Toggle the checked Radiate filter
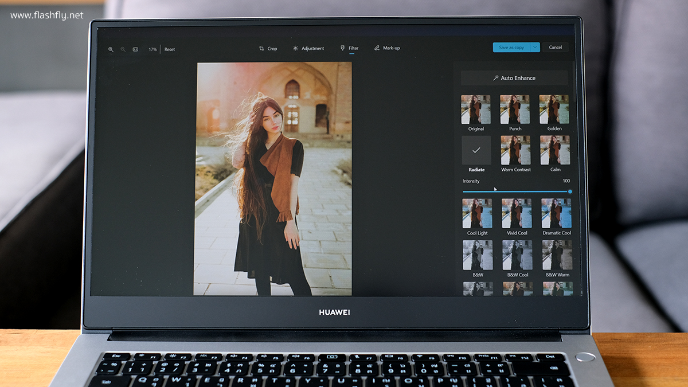This screenshot has width=688, height=387. pos(476,150)
